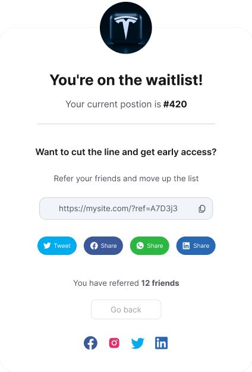
Task: Click the "You're on the waitlist!" heading
Action: 126,80
